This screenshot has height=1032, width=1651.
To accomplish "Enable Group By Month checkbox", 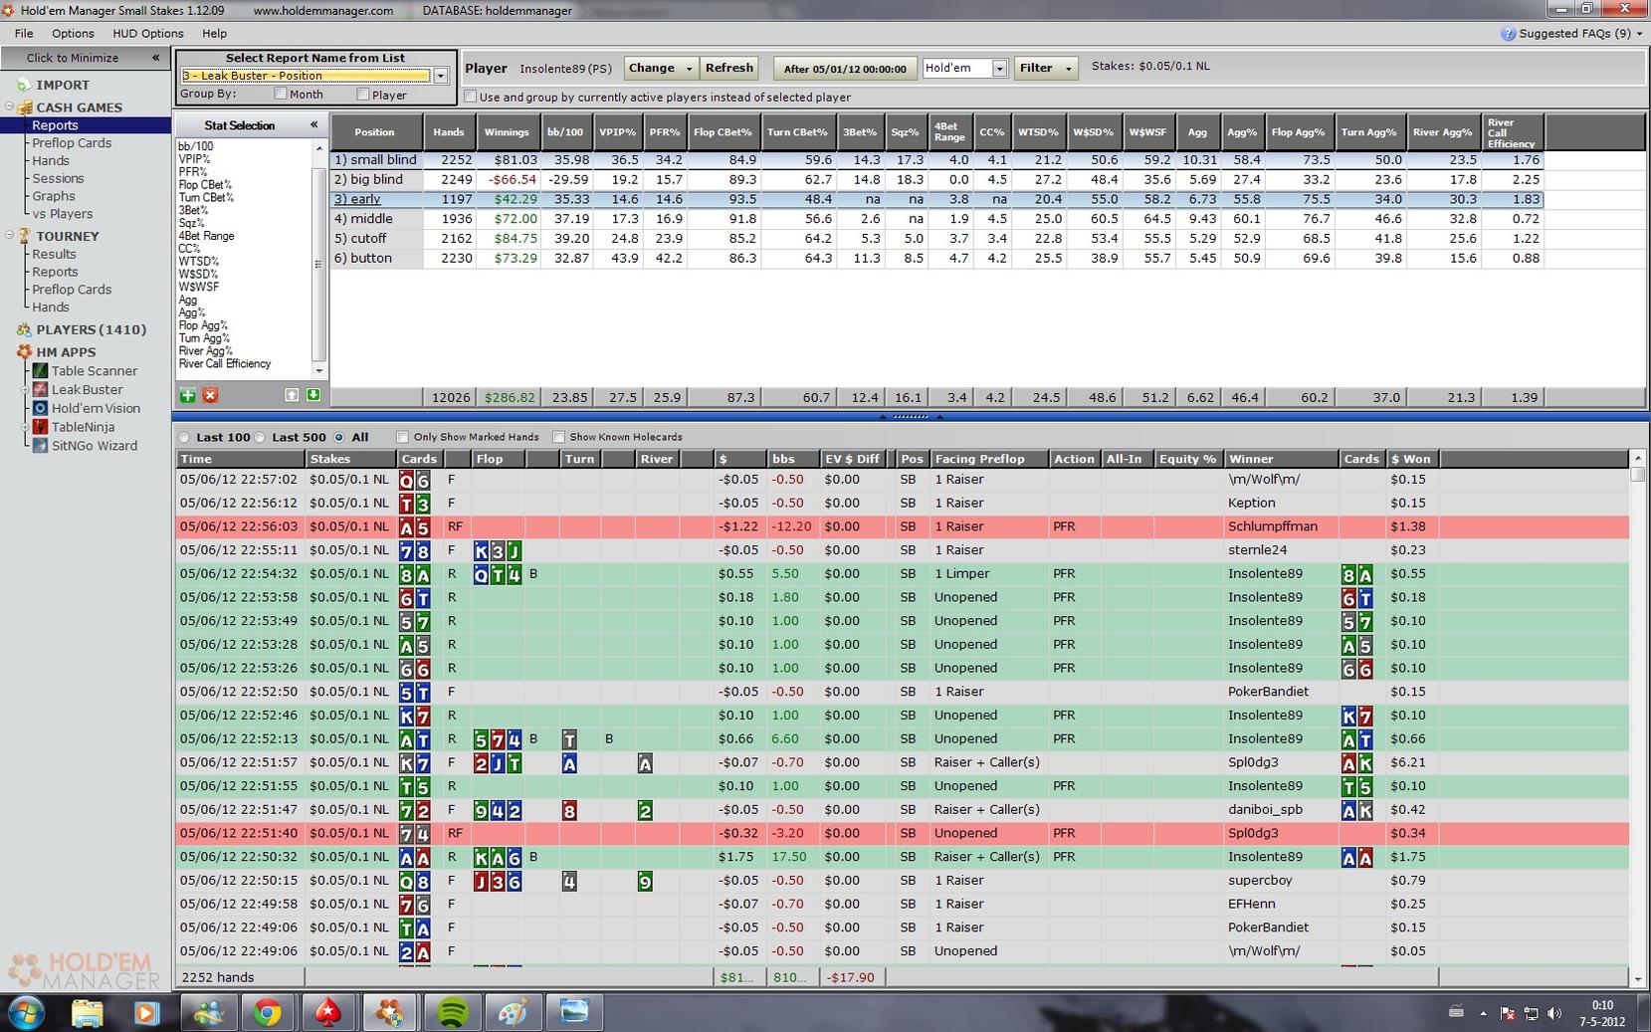I will click(281, 94).
